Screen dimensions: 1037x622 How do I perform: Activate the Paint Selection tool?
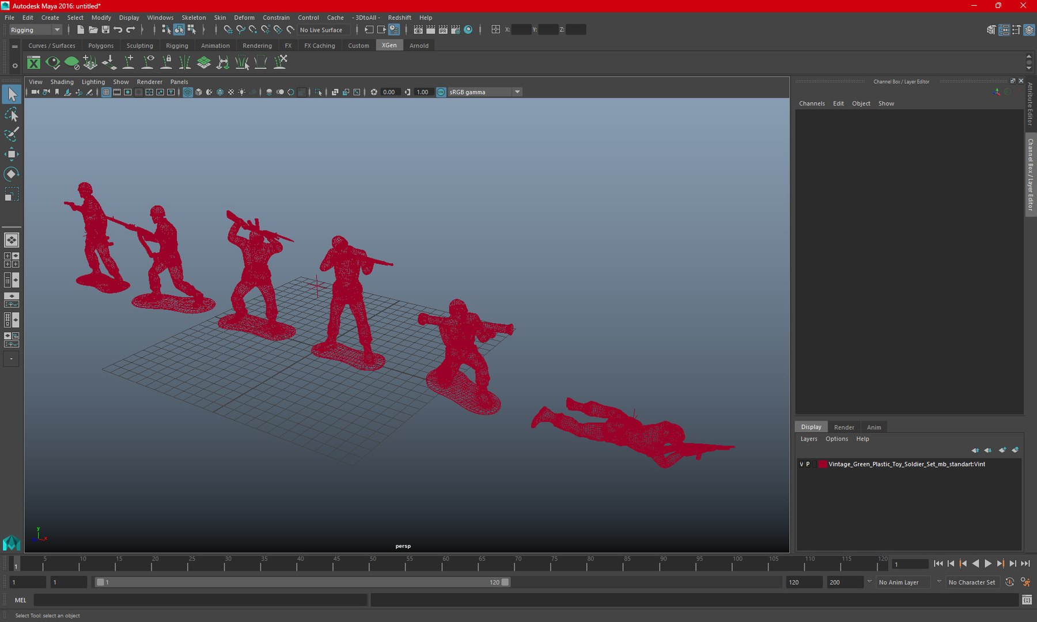[12, 134]
